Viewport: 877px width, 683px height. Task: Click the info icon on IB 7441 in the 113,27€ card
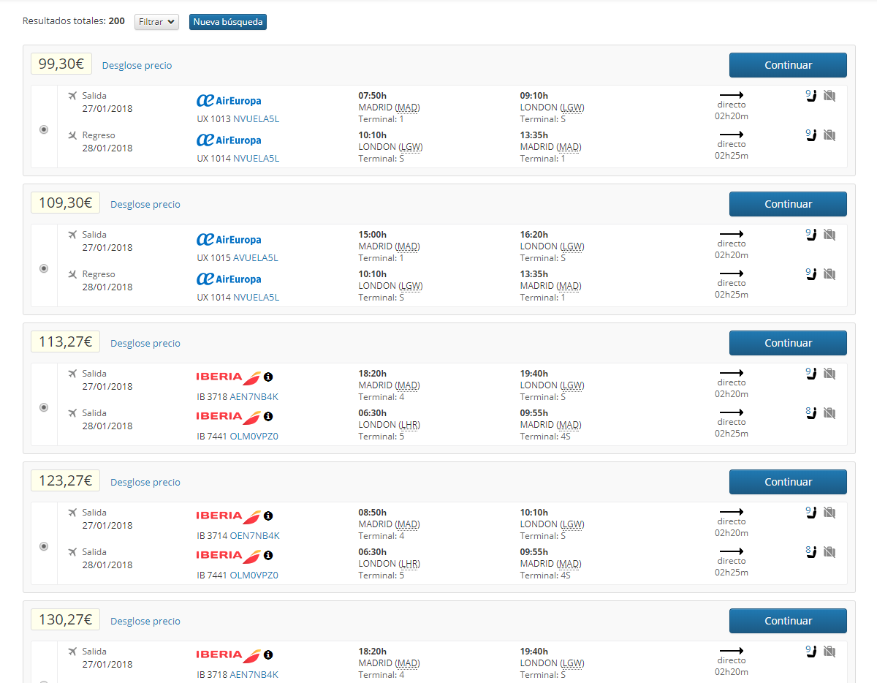[268, 416]
